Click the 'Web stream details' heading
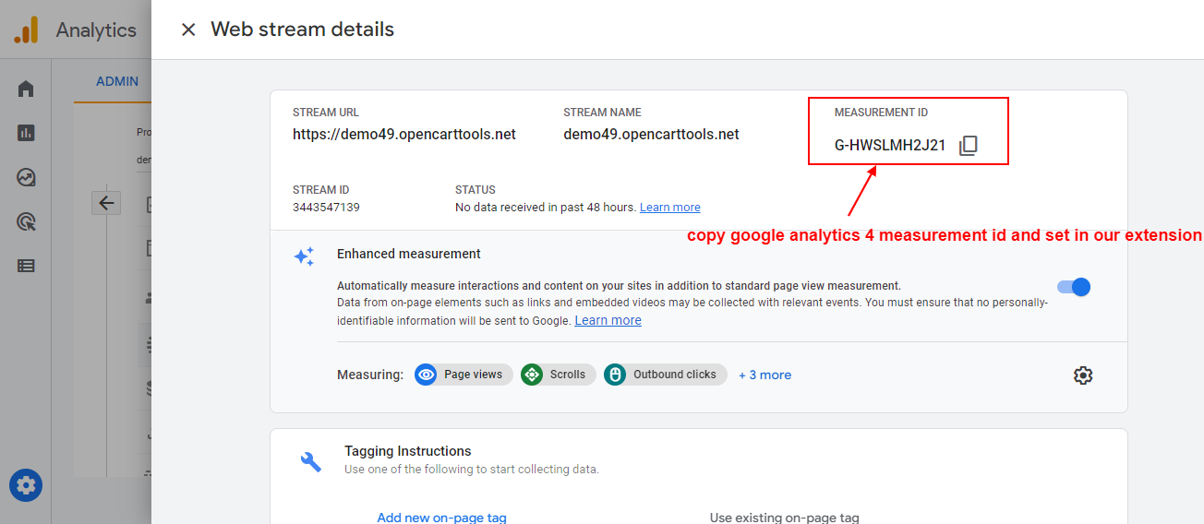This screenshot has width=1204, height=524. 302,30
